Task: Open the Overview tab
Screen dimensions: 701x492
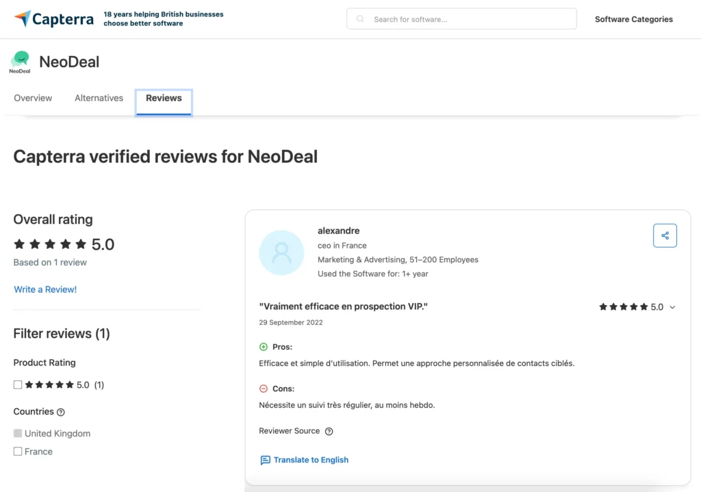Action: [x=33, y=98]
